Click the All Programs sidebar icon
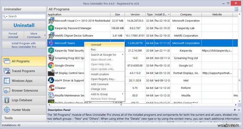 pyautogui.click(x=7, y=61)
